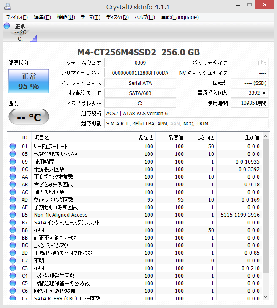Click the ID column header
Viewport: 277px width, 308px height.
pos(25,137)
